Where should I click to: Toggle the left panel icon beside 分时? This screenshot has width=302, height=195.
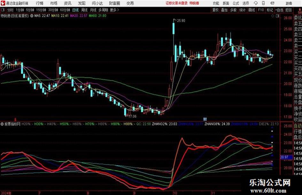pos(3,10)
